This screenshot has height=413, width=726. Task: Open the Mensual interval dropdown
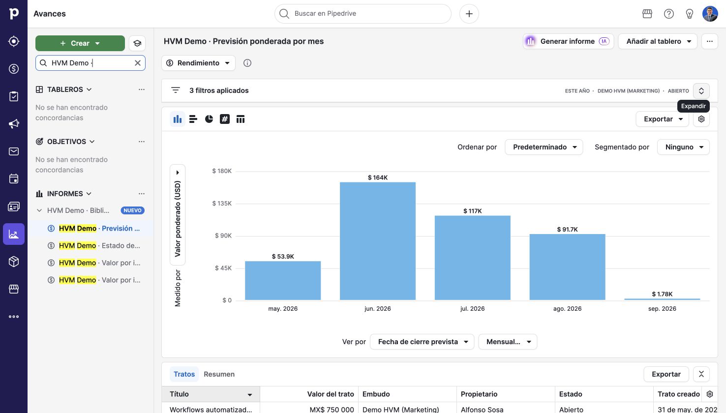[x=508, y=342]
